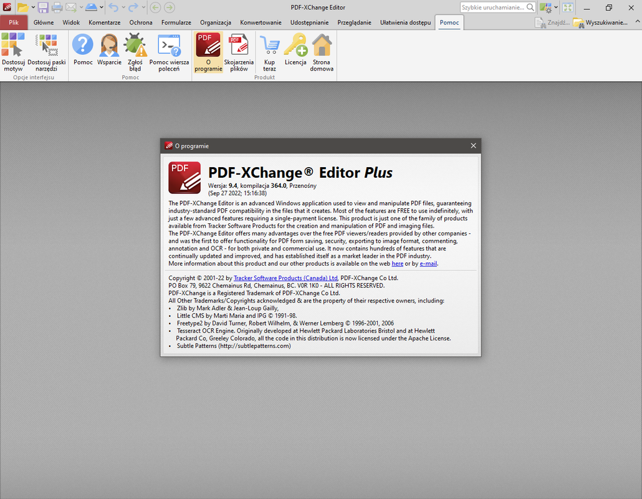Click the Wyszukiwanie search button

tap(601, 22)
